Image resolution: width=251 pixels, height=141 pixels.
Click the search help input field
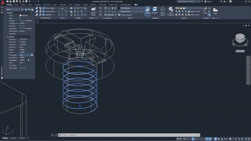coord(189,2)
